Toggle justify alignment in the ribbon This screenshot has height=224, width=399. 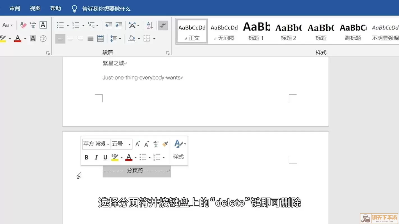click(90, 38)
